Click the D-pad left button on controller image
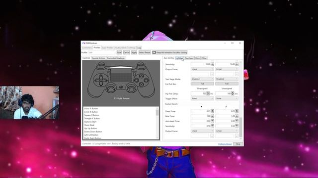318x178 pixels. [97, 80]
